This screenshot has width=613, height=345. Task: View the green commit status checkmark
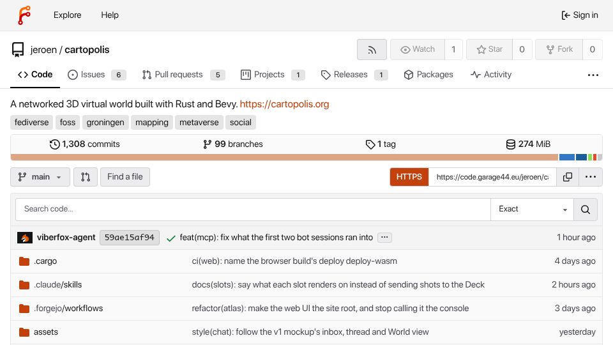point(171,238)
